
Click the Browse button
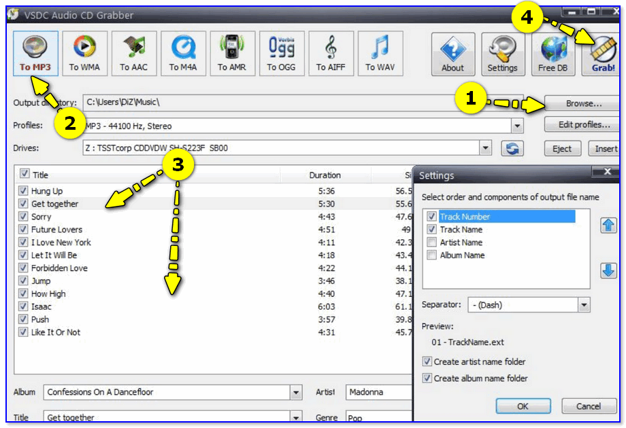(x=583, y=104)
